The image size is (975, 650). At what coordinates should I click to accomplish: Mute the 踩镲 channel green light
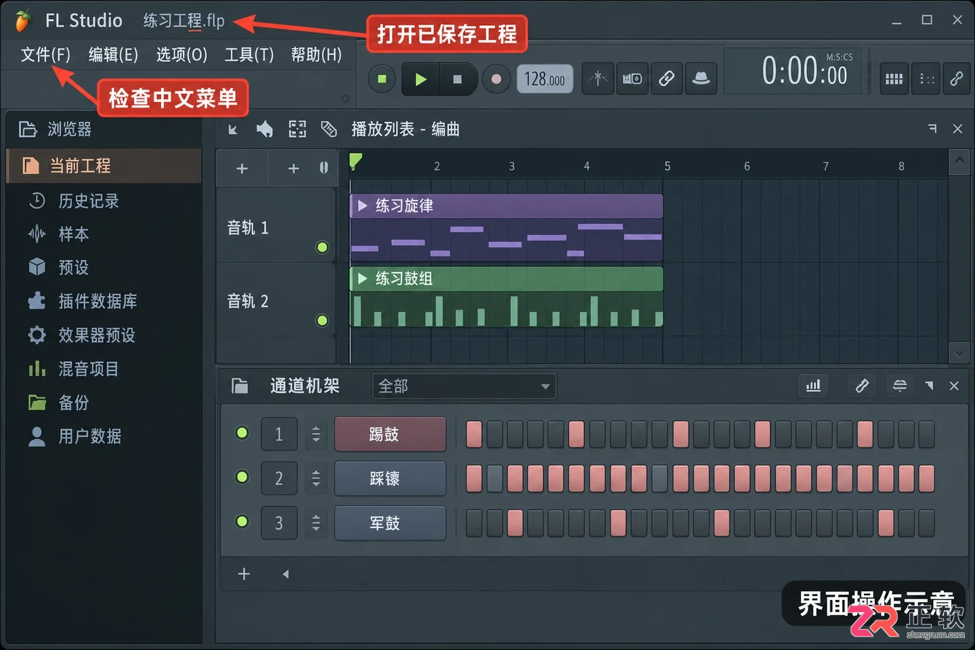click(242, 477)
